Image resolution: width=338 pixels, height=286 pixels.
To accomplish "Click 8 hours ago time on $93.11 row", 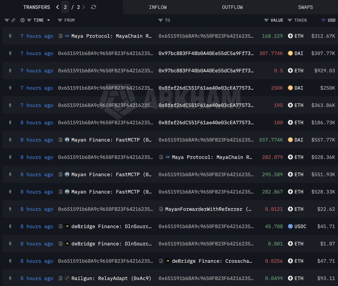I will [x=37, y=278].
